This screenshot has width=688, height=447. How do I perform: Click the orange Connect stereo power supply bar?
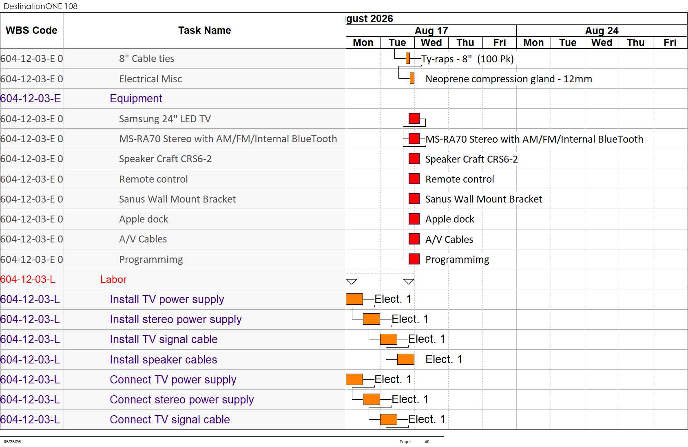pyautogui.click(x=372, y=399)
